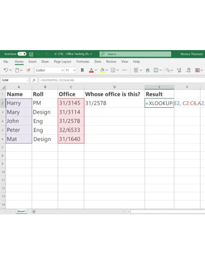The image size is (205, 265).
Task: Expand the fill color palette arrow
Action: coord(107,70)
